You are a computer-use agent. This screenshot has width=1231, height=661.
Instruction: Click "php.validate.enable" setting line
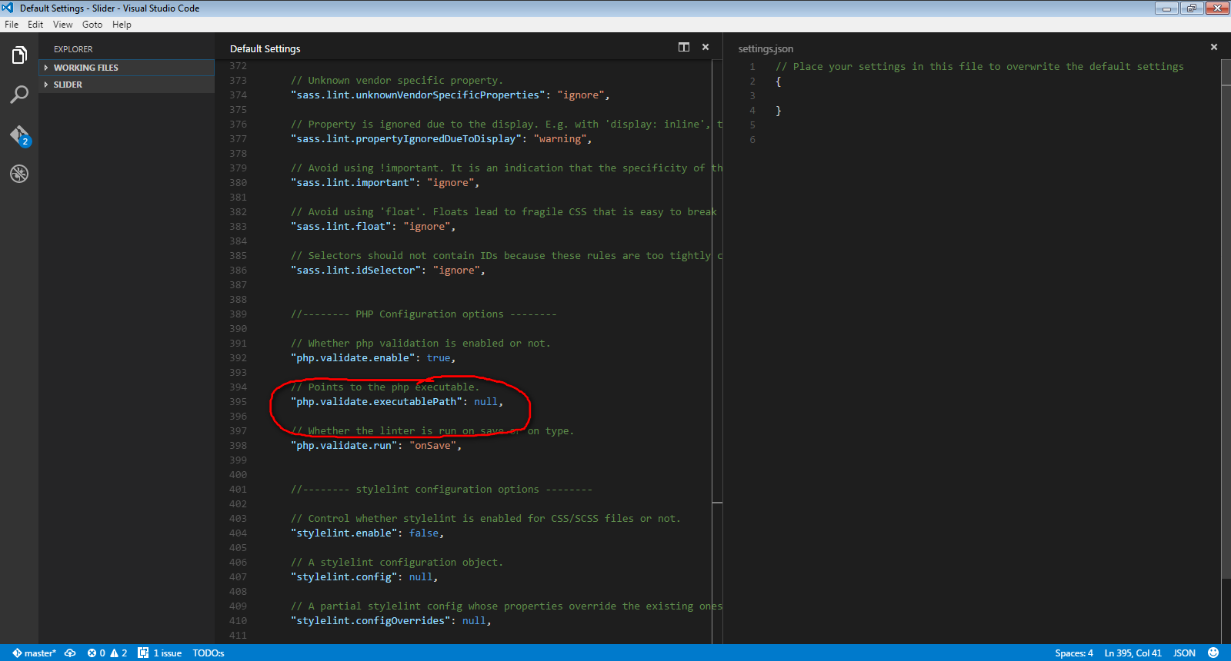coord(373,358)
